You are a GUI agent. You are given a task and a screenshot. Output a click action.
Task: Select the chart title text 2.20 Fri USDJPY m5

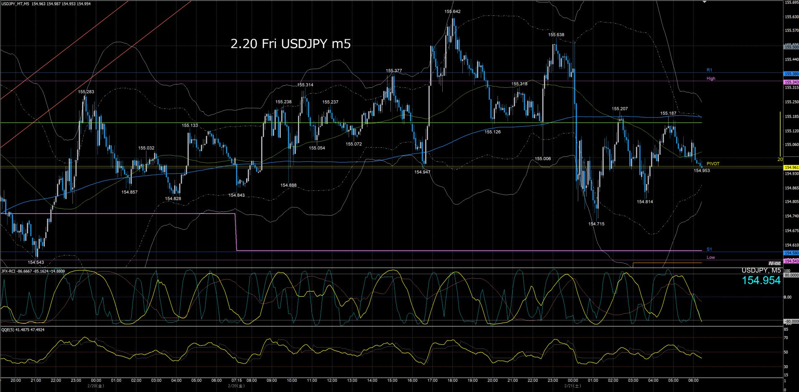pyautogui.click(x=291, y=44)
